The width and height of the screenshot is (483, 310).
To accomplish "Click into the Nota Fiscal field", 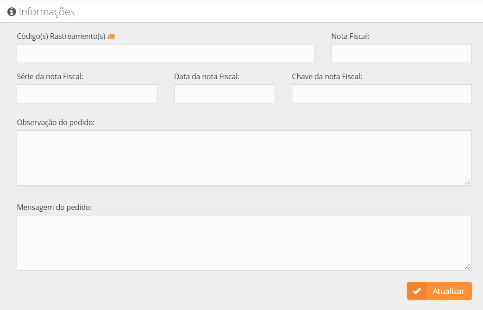I will [x=401, y=53].
